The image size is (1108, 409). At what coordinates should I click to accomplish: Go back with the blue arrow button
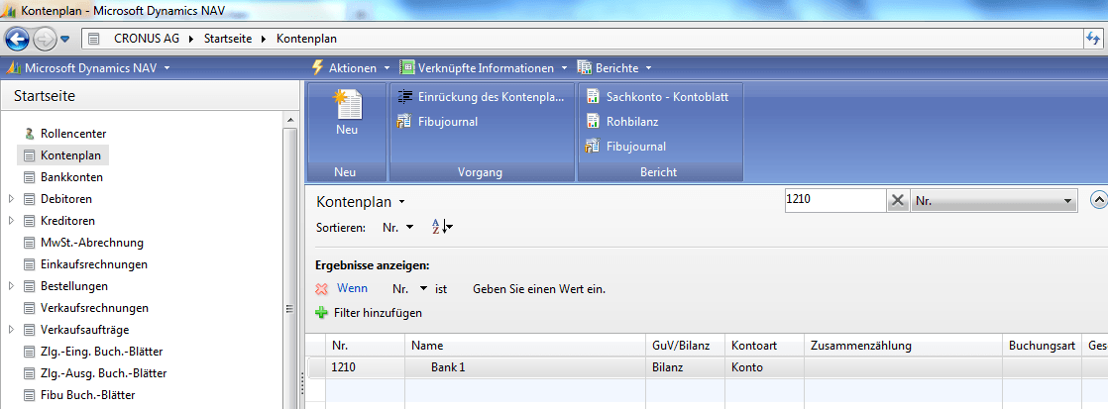(17, 39)
